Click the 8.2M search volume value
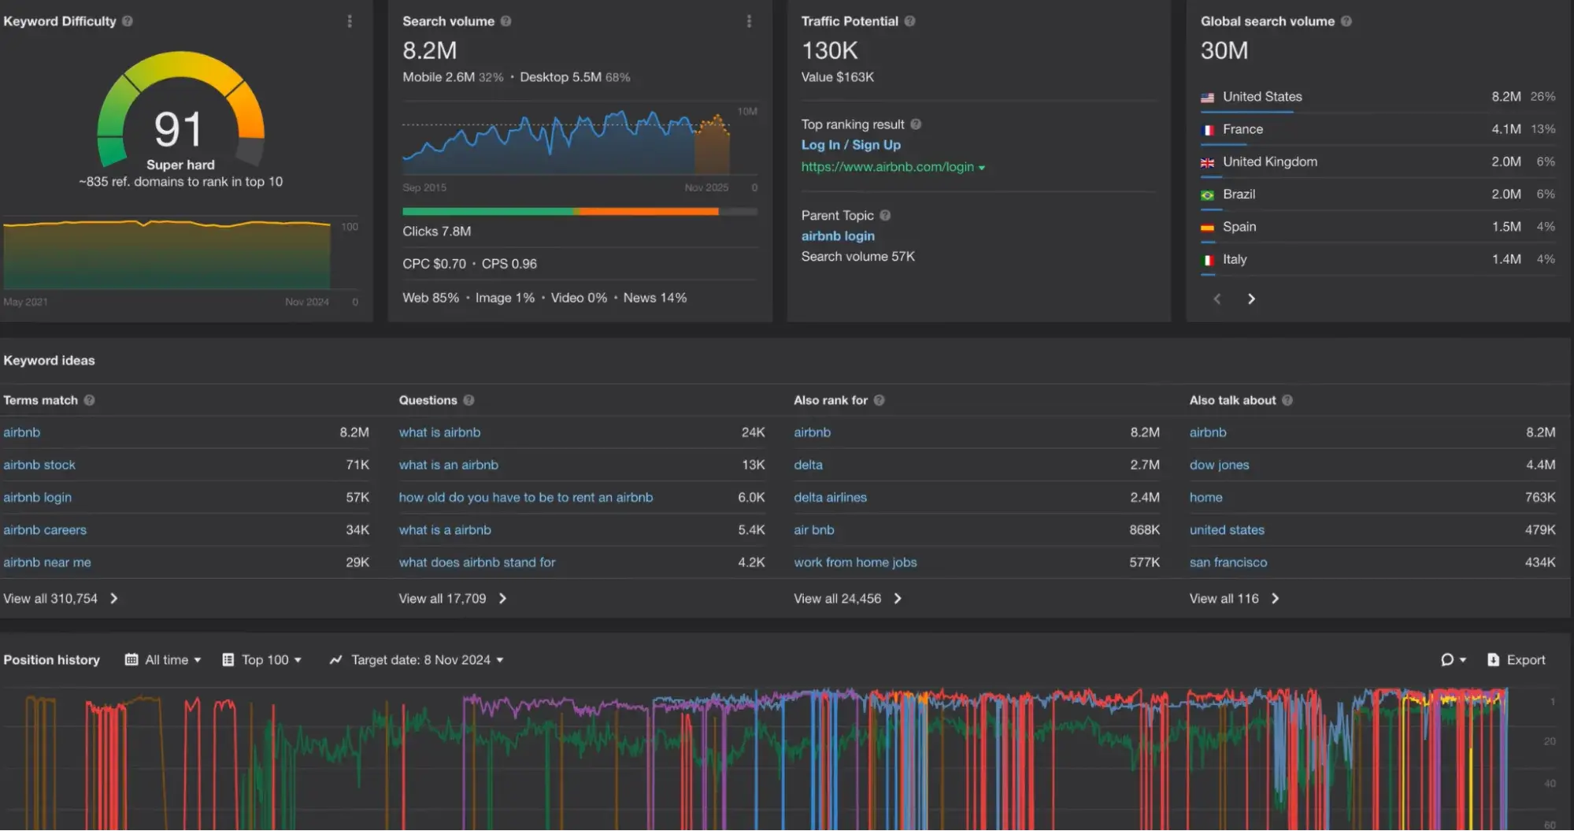Image resolution: width=1574 pixels, height=831 pixels. click(x=429, y=50)
